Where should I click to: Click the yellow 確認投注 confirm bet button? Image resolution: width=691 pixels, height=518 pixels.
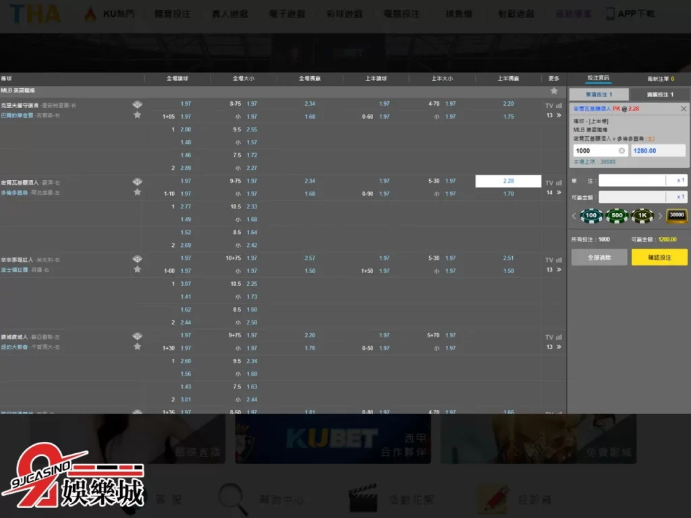point(659,258)
